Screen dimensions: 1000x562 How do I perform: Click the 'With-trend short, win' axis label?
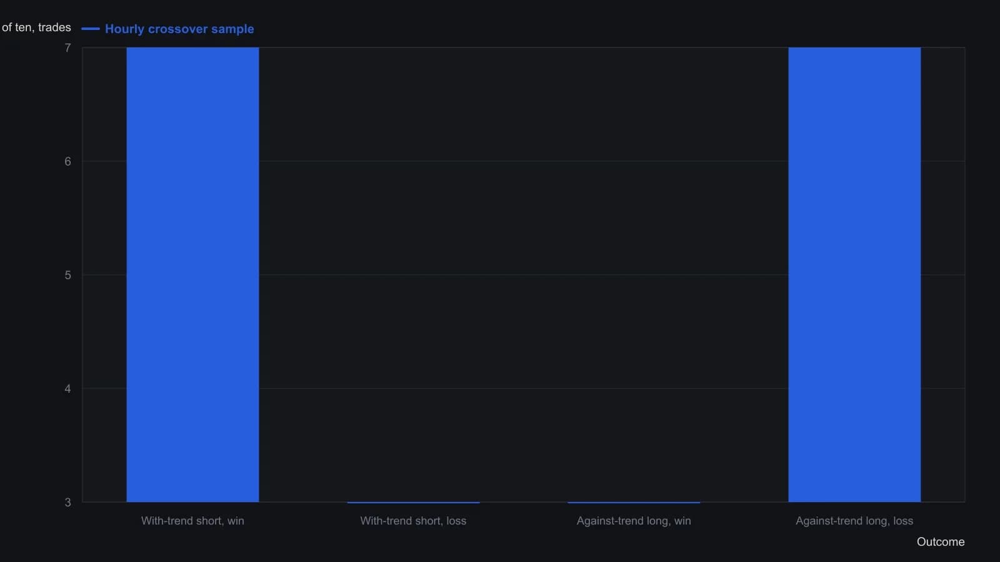[192, 521]
